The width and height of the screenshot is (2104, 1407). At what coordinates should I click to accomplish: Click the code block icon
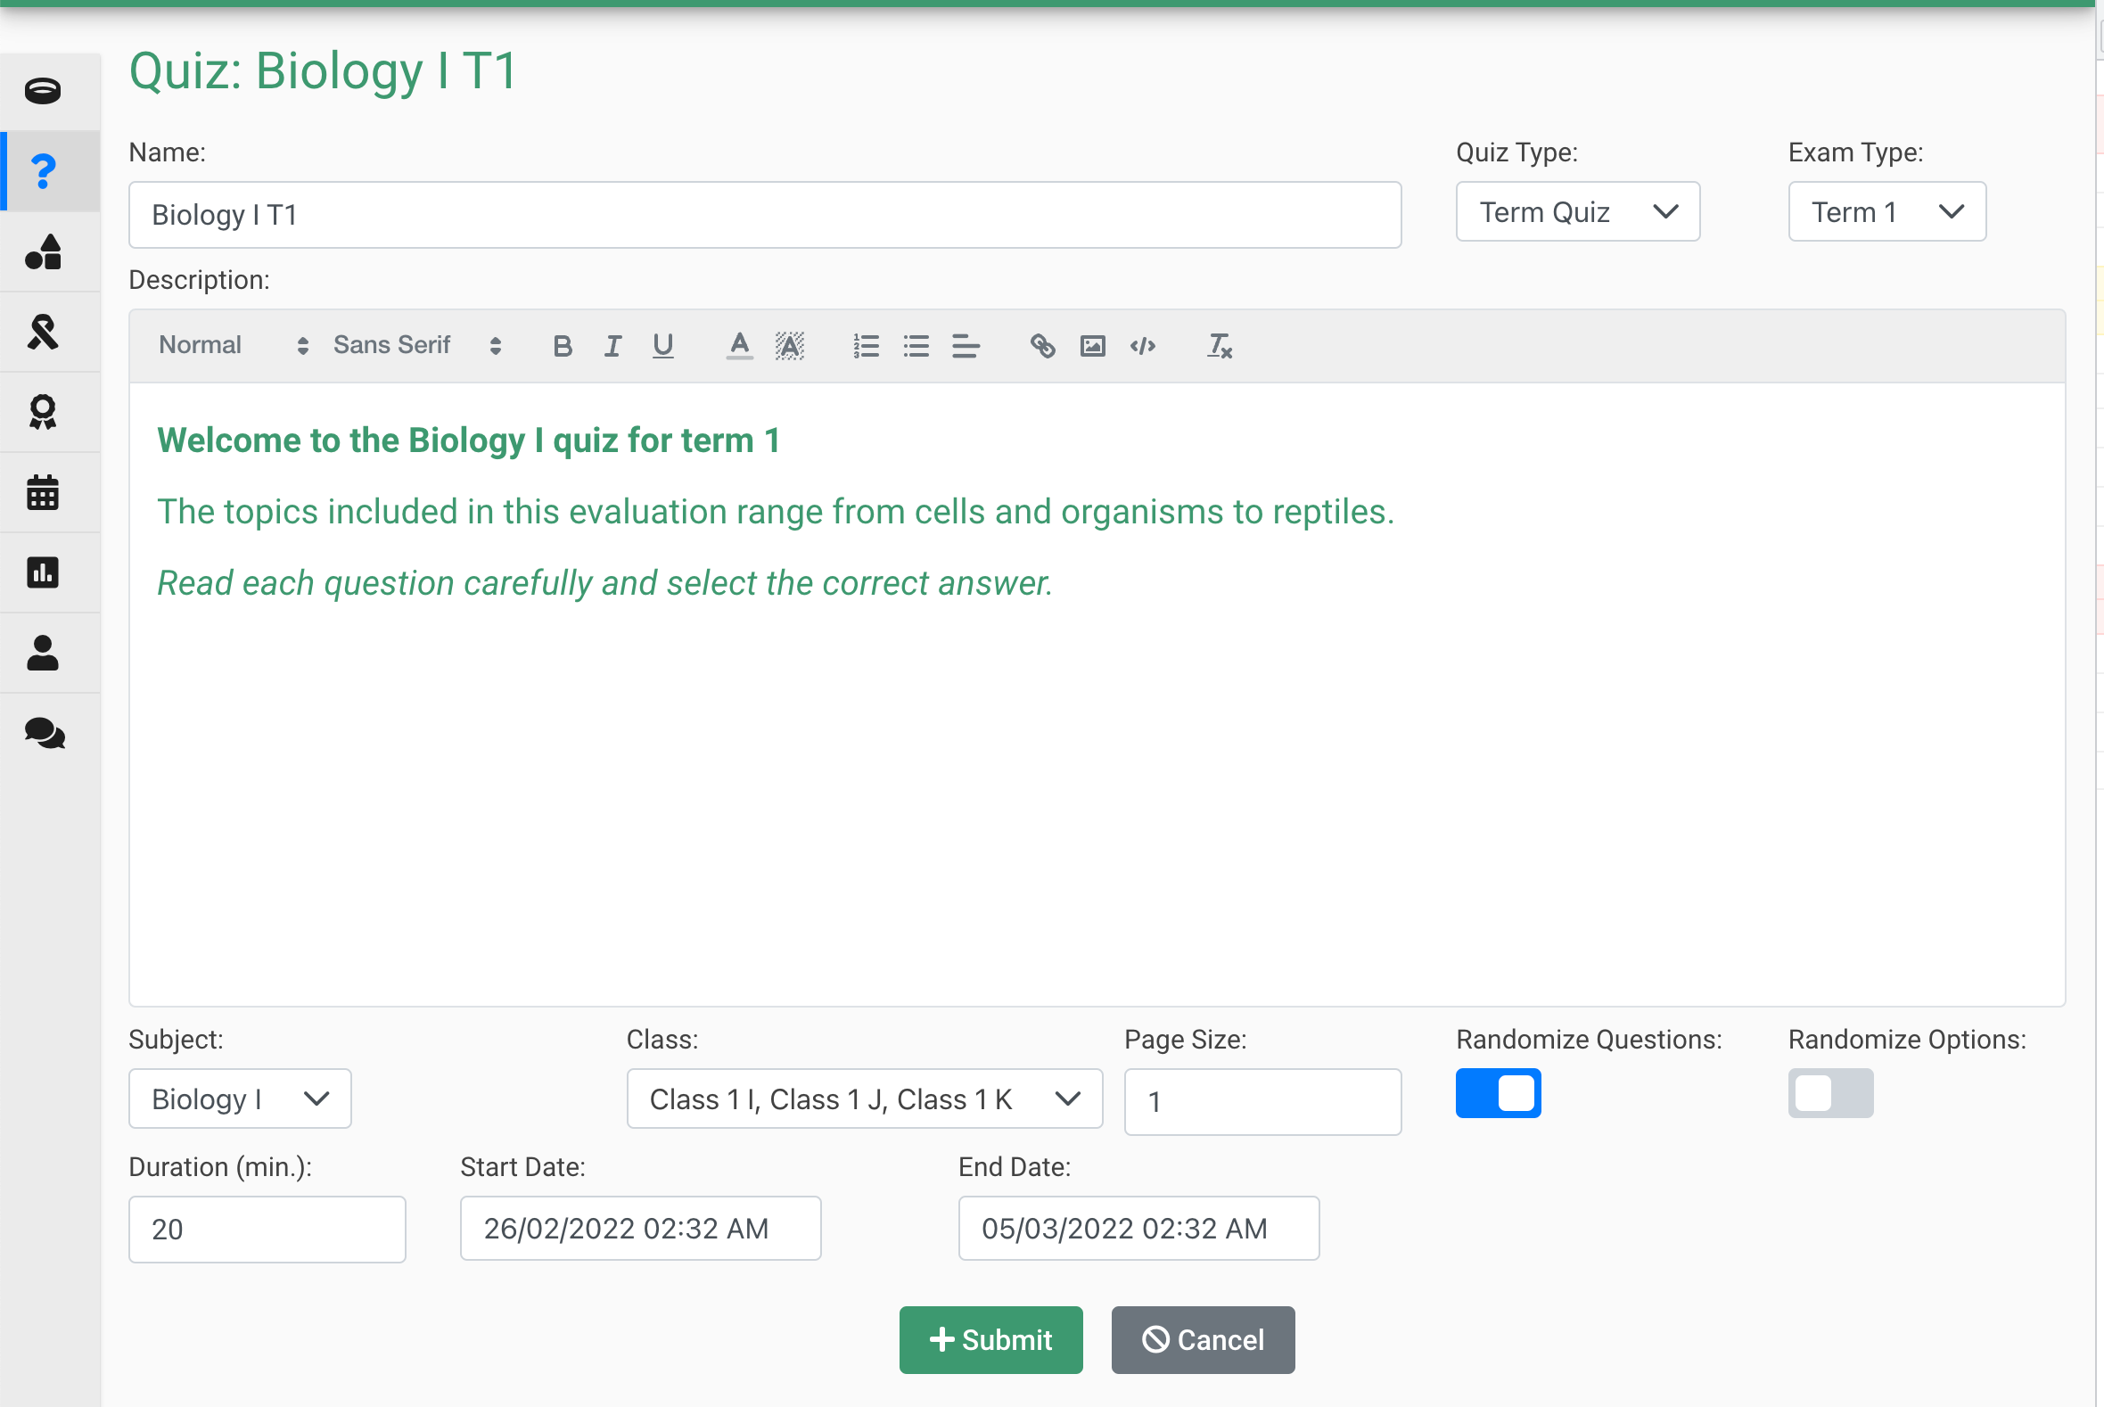click(x=1142, y=345)
